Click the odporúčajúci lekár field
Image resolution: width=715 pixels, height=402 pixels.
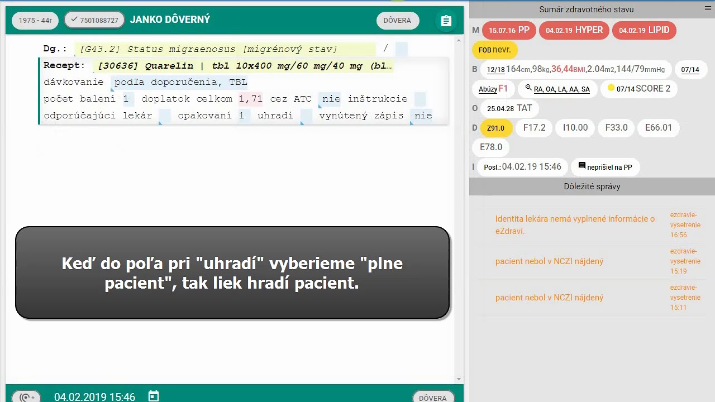point(165,116)
